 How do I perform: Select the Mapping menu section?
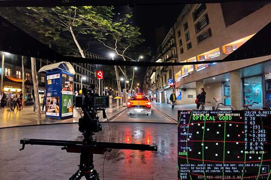click(x=186, y=134)
